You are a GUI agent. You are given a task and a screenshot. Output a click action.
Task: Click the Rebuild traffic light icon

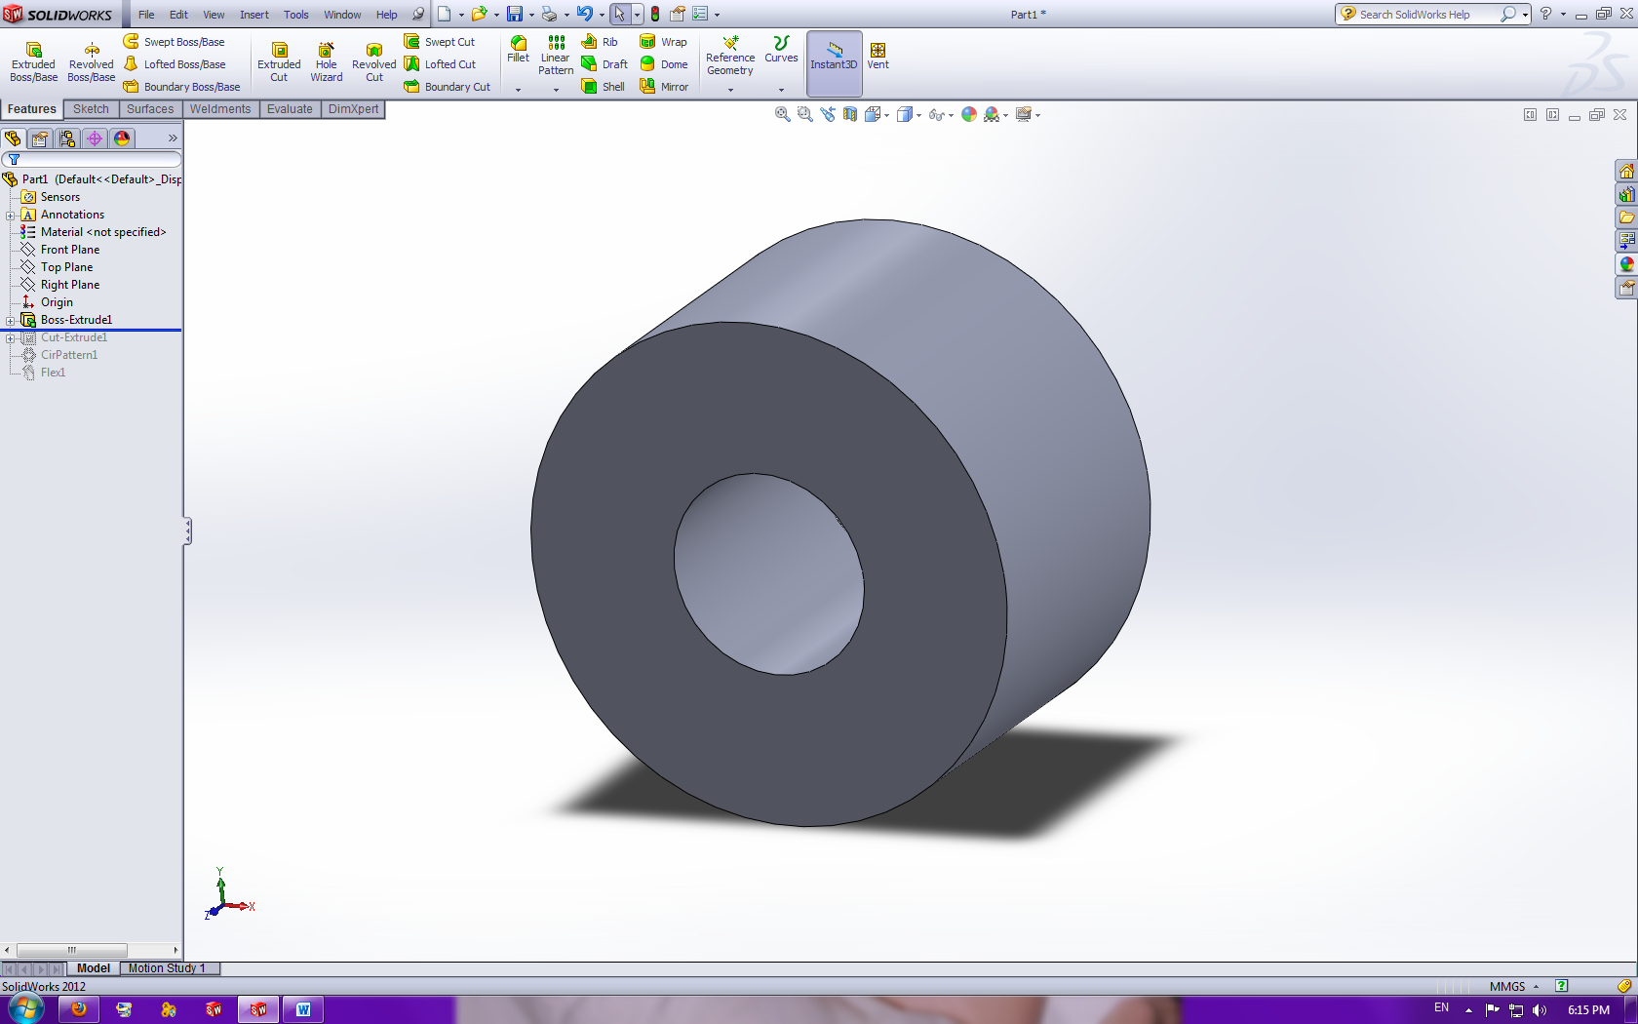[655, 14]
